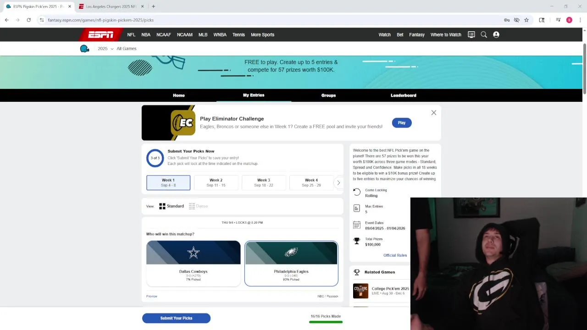Image resolution: width=587 pixels, height=330 pixels.
Task: Click the browser back arrow
Action: click(x=7, y=20)
